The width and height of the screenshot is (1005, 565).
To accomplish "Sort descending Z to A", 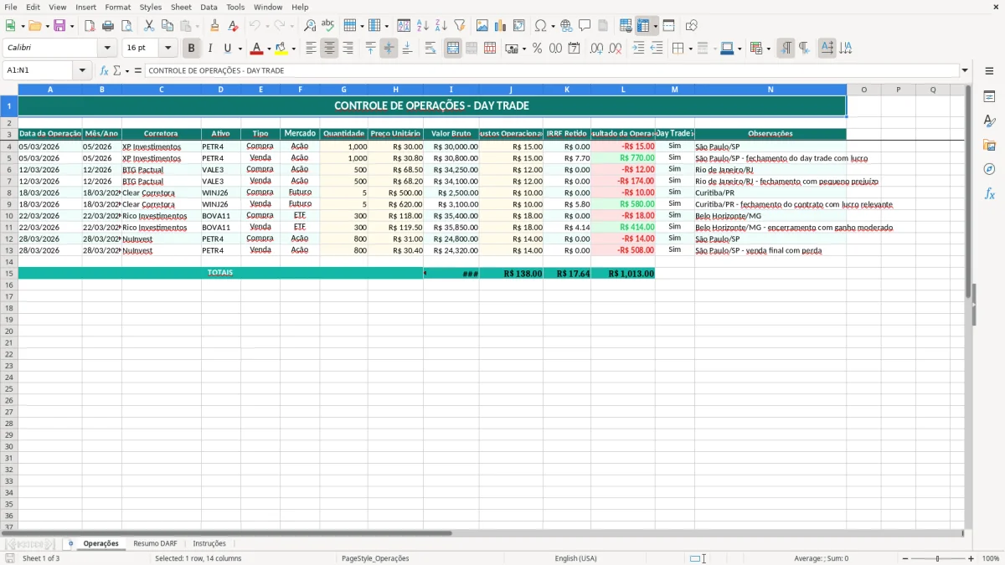I will [441, 26].
